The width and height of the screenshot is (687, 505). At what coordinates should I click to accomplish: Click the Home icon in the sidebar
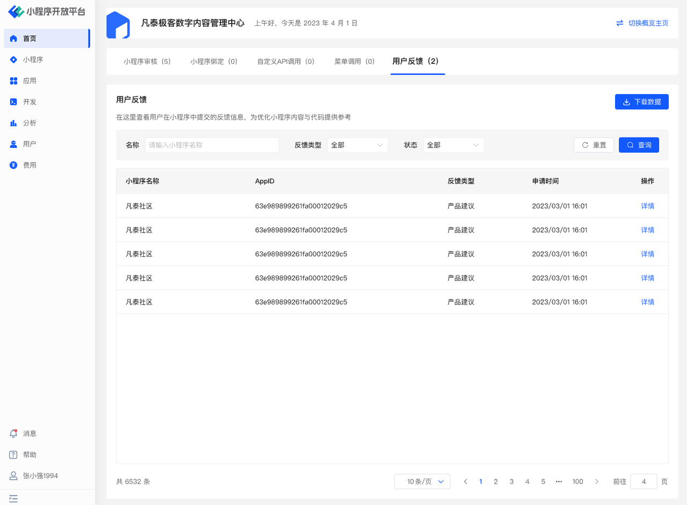[13, 39]
